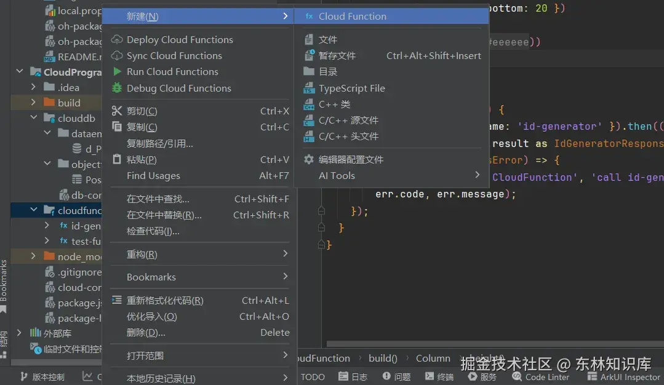The width and height of the screenshot is (664, 385).
Task: Open the 版本控制 tool window
Action: 42,376
